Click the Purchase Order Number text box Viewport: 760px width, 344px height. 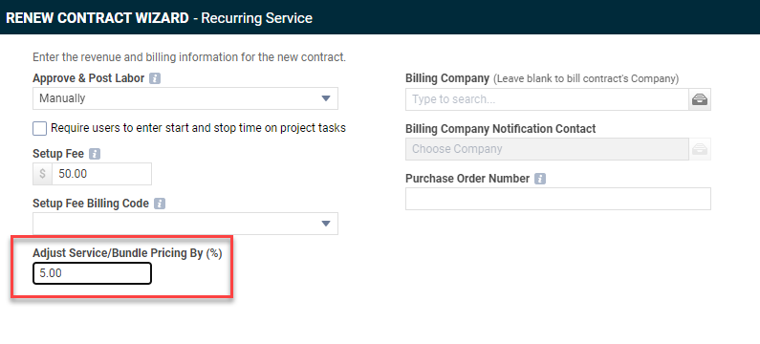558,199
